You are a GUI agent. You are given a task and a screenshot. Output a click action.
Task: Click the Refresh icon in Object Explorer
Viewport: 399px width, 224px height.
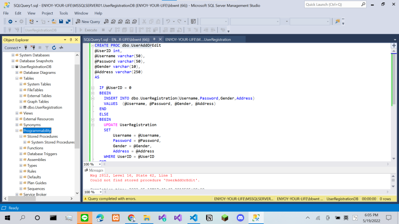click(54, 47)
